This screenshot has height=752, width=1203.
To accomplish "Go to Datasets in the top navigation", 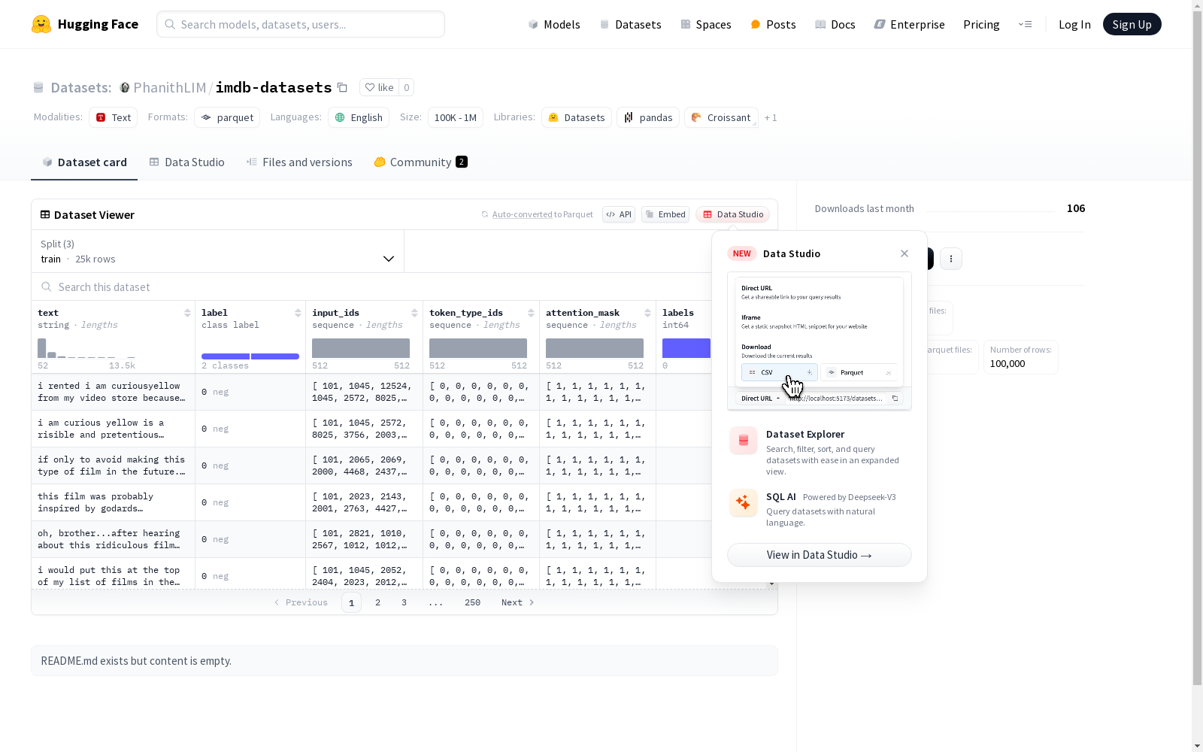I will coord(630,24).
